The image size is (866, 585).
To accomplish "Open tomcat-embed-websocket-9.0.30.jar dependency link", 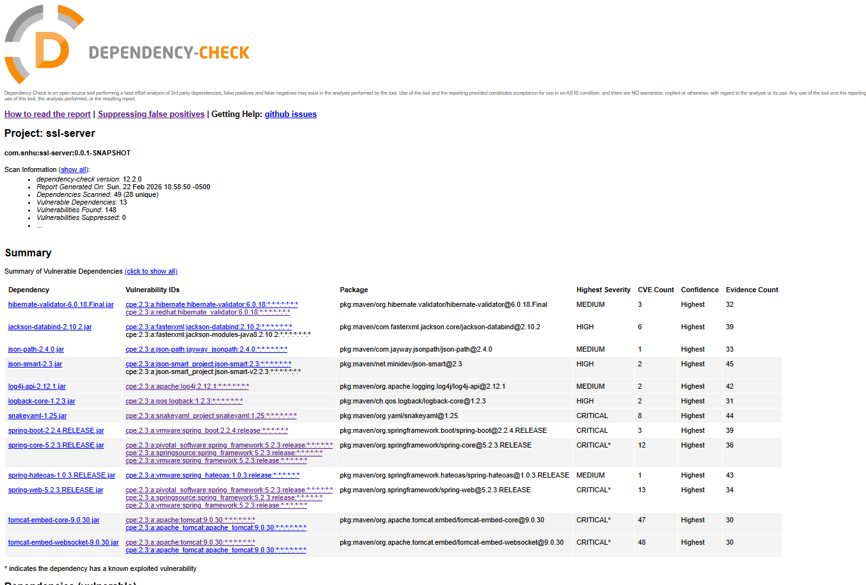I will coord(63,543).
